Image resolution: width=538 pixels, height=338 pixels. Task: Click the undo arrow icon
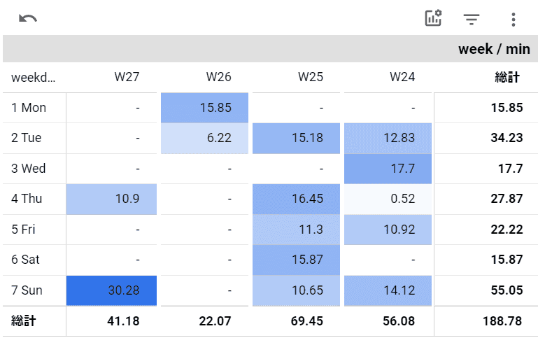click(x=28, y=19)
